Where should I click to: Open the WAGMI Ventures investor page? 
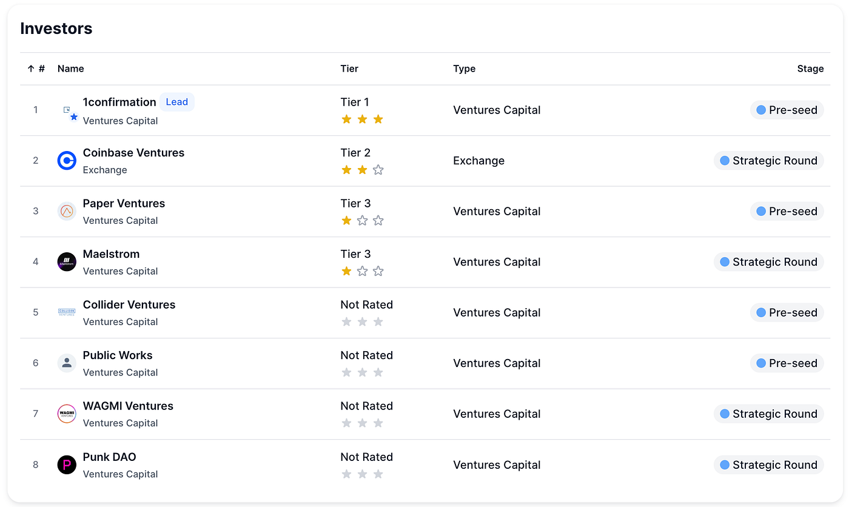click(128, 406)
